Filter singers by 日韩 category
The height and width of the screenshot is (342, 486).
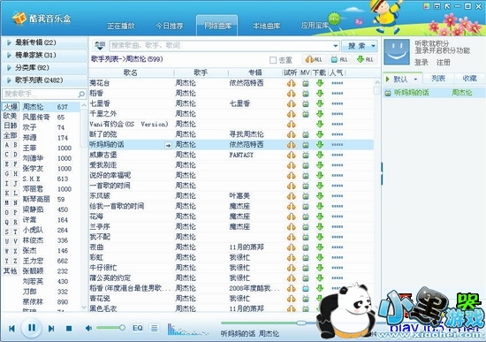[11, 125]
